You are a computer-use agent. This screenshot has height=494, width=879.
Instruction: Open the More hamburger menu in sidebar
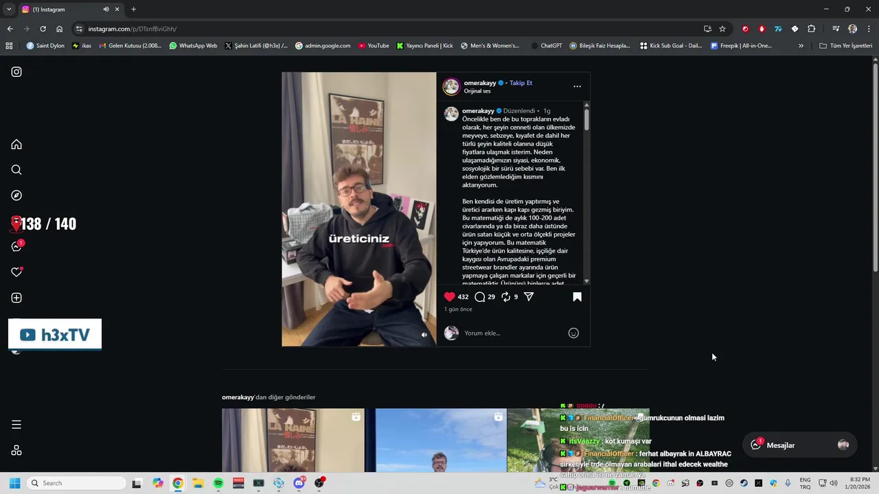pyautogui.click(x=16, y=425)
